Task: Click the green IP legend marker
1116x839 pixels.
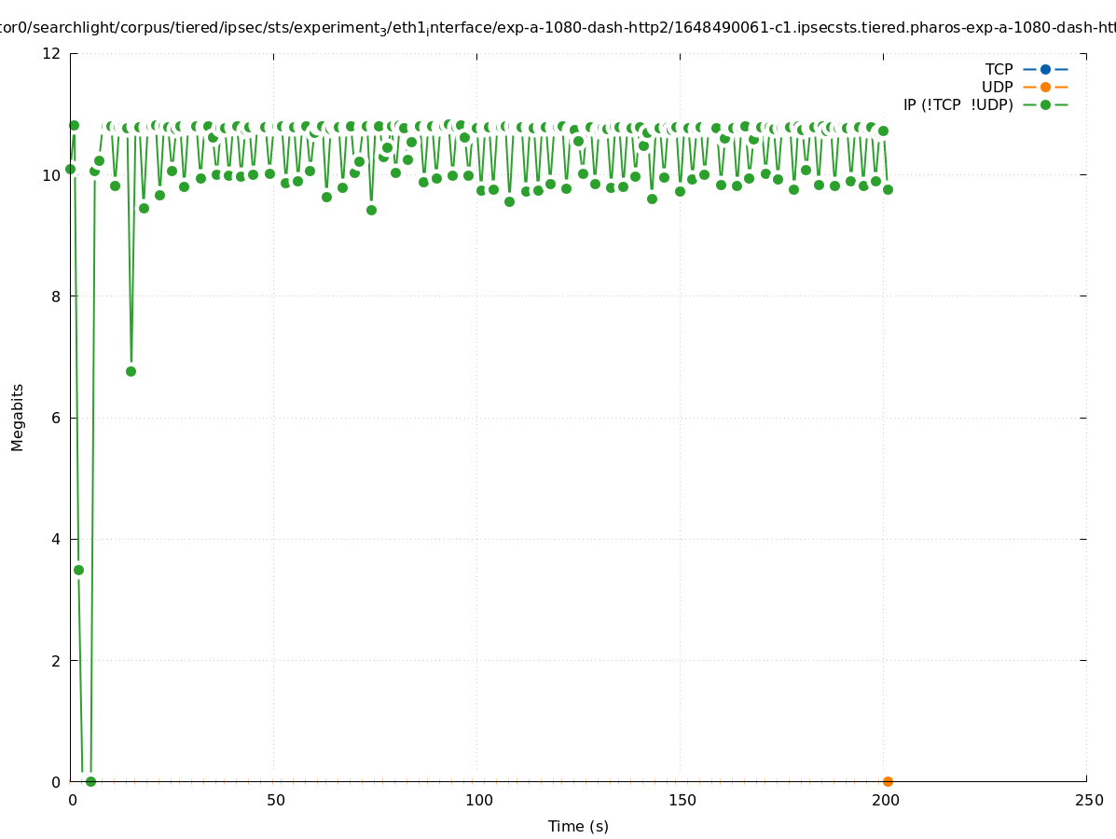Action: 1045,104
